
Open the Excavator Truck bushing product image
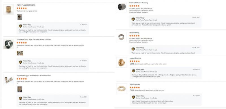(9, 44)
